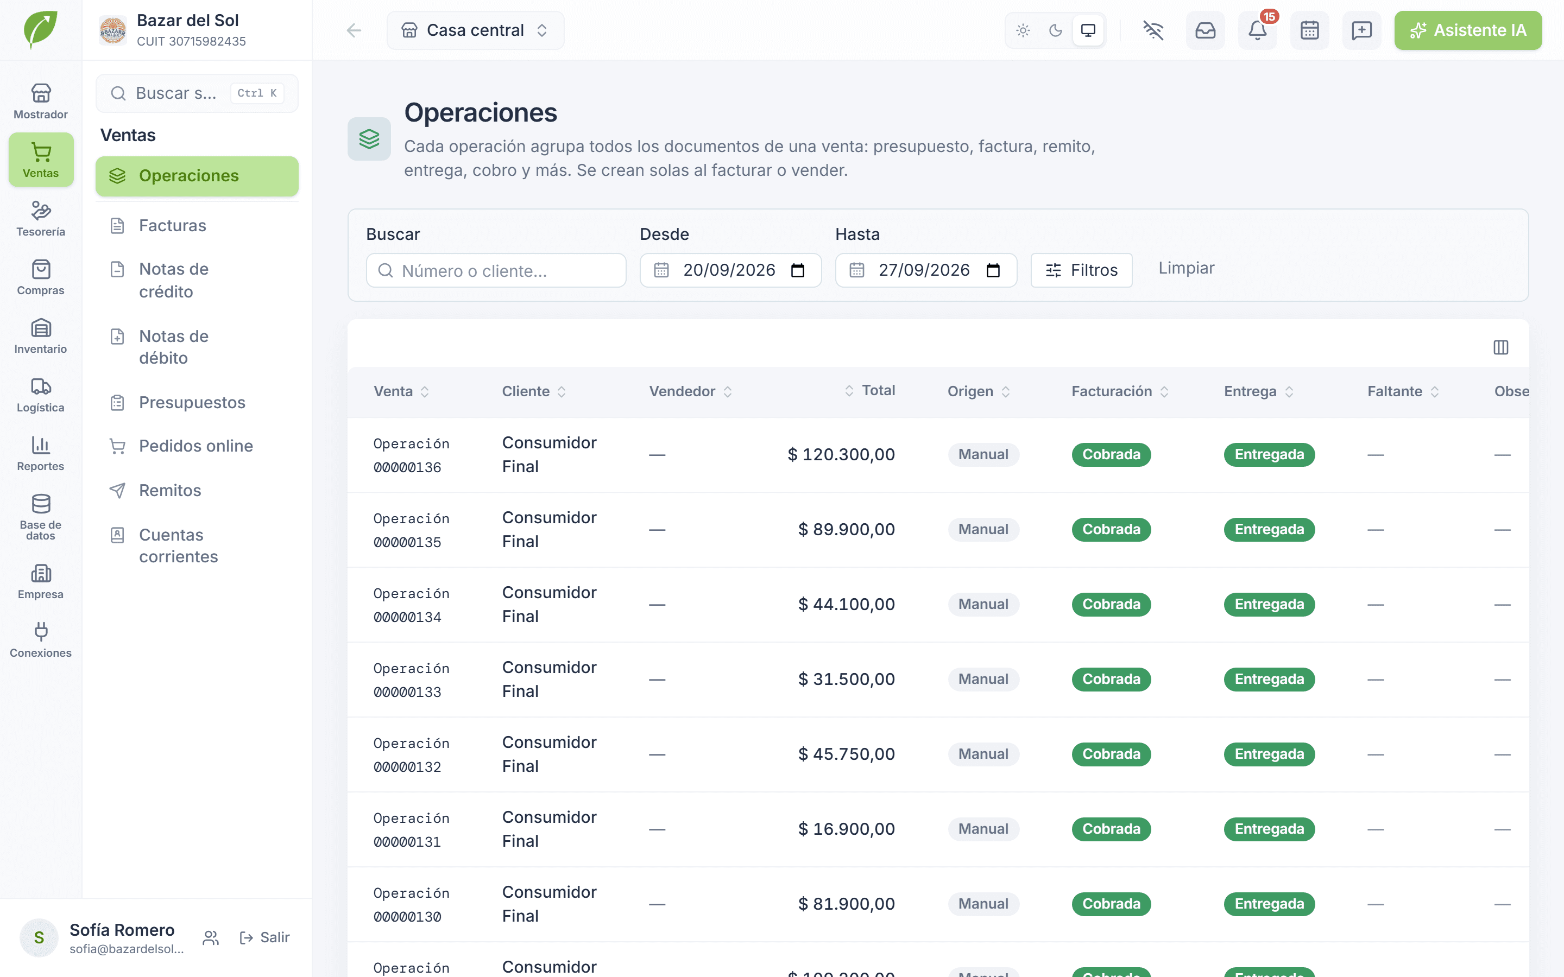Sort table by Cliente column
Image resolution: width=1564 pixels, height=977 pixels.
(534, 391)
